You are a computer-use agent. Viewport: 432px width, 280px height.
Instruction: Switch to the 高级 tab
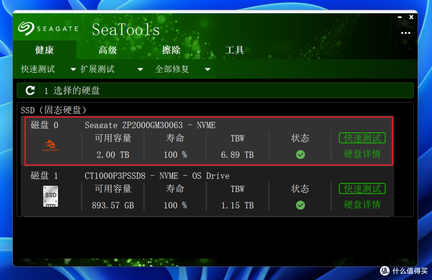click(x=108, y=50)
